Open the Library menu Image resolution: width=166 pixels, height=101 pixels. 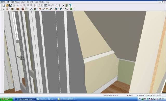click(23, 2)
